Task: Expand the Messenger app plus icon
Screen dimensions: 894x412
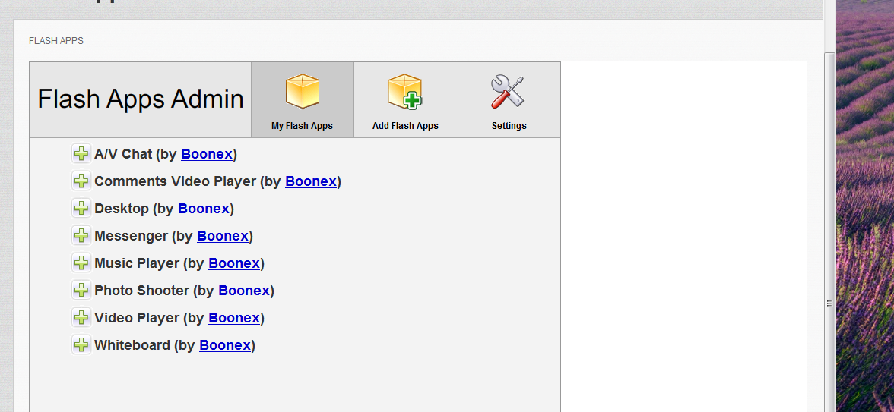Action: click(x=81, y=236)
